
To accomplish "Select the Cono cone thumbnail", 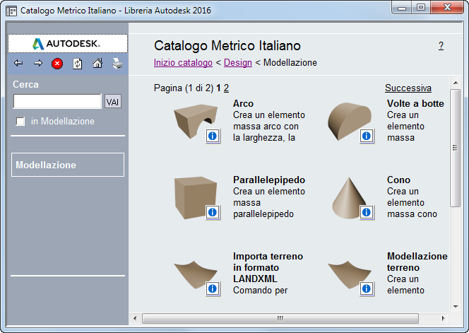I will click(x=348, y=198).
